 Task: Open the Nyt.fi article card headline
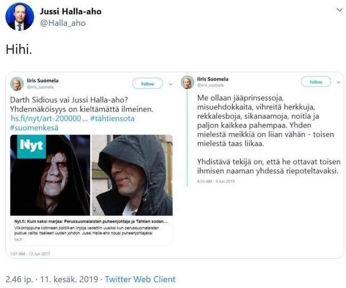(x=91, y=221)
